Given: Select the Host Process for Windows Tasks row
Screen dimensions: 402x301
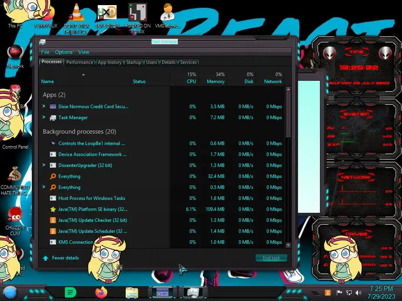Looking at the screenshot, I should [x=162, y=198].
